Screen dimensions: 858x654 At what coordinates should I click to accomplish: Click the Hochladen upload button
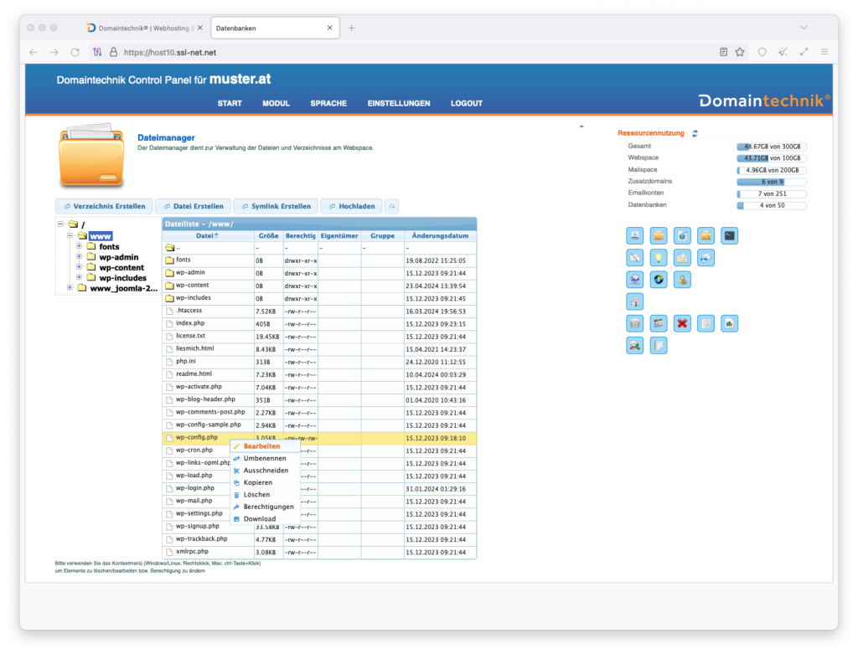click(x=351, y=206)
